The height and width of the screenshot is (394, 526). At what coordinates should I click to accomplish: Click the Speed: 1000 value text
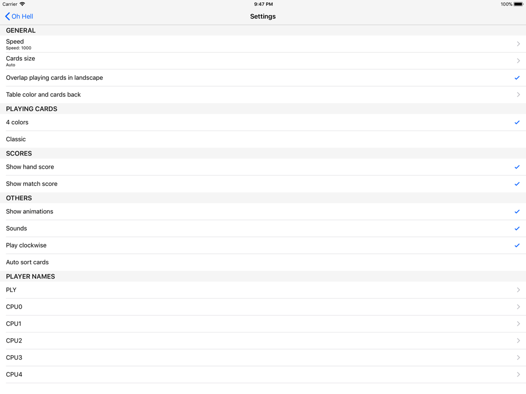click(x=18, y=48)
